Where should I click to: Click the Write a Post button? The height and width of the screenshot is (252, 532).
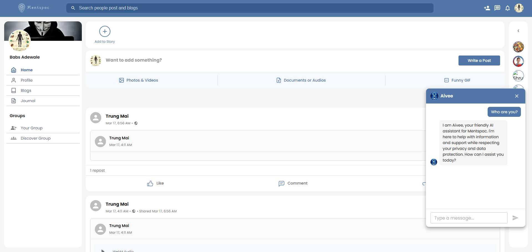click(479, 61)
